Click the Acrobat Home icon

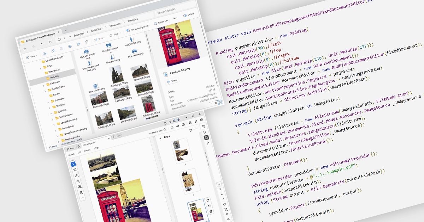(x=78, y=147)
